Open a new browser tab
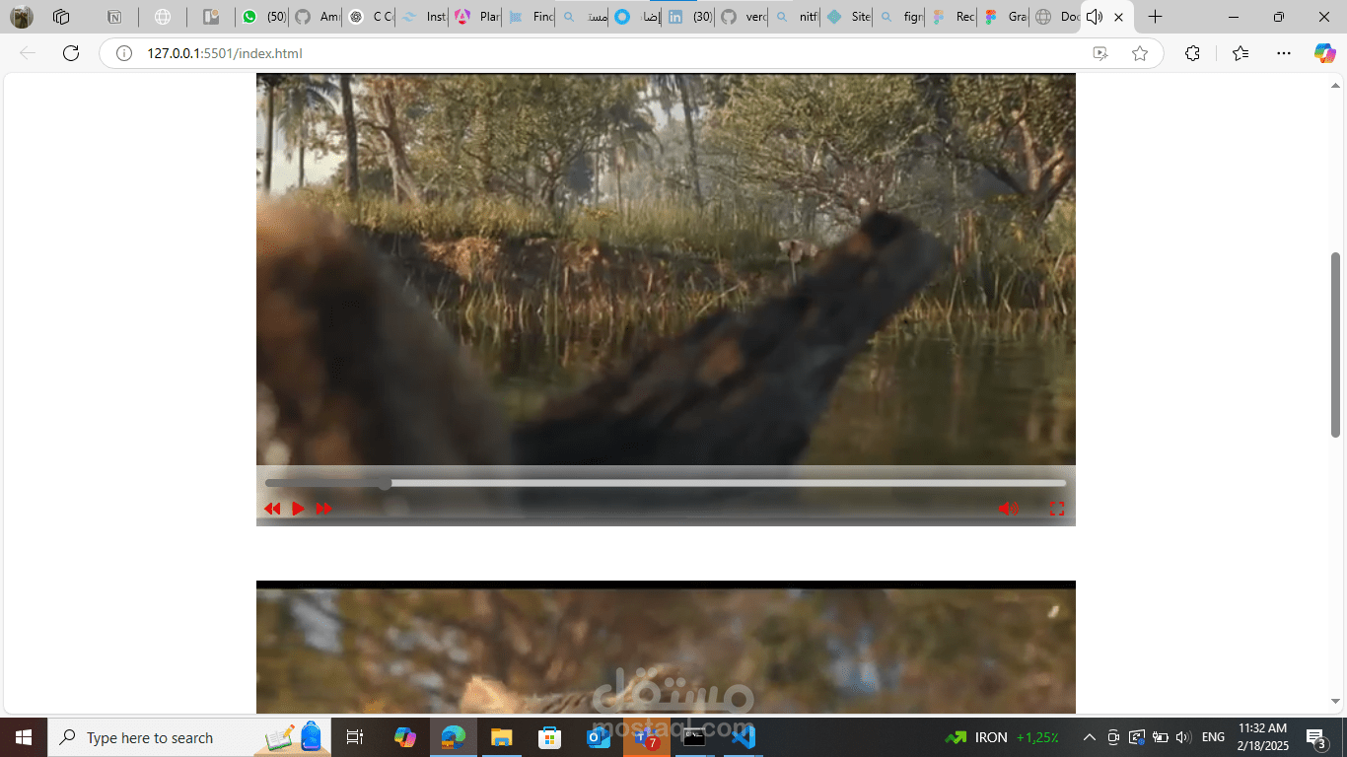Viewport: 1347px width, 757px height. point(1155,17)
